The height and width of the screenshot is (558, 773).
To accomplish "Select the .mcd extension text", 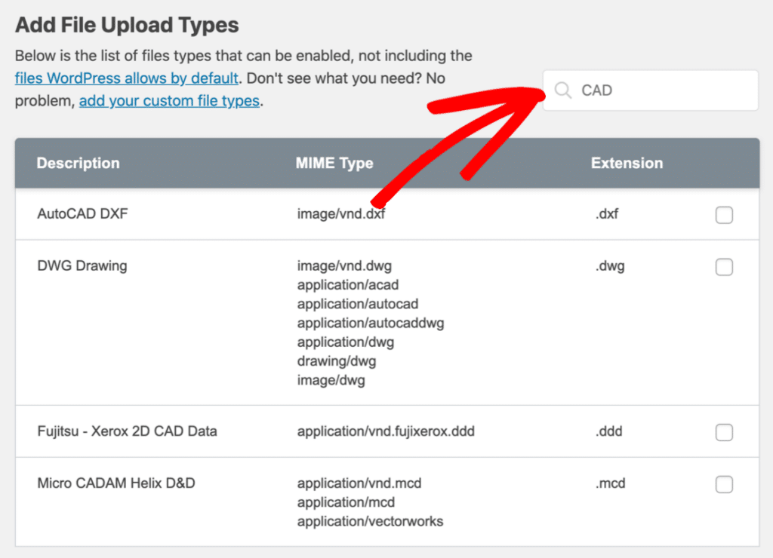I will tap(610, 483).
